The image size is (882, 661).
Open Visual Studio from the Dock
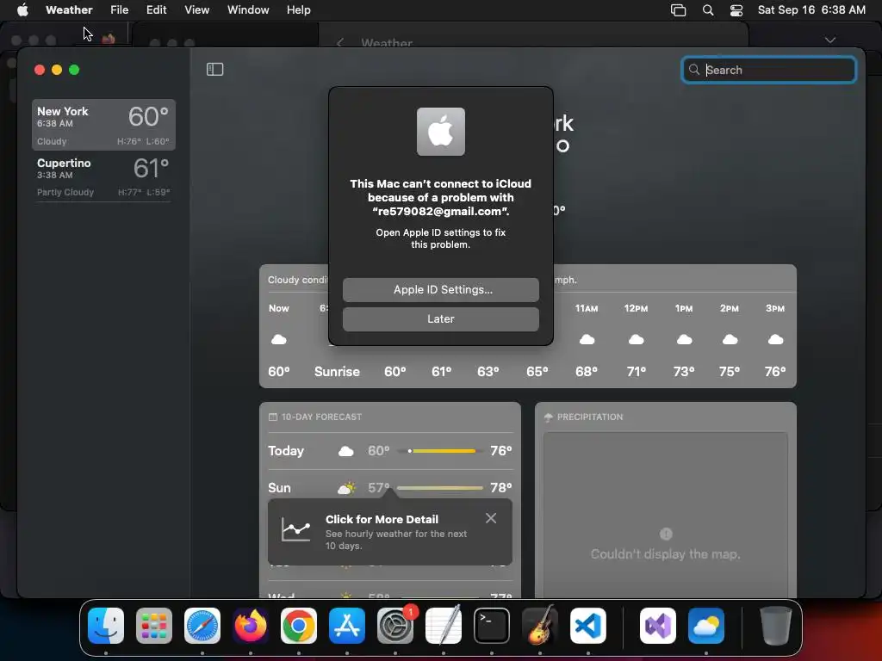click(x=658, y=626)
